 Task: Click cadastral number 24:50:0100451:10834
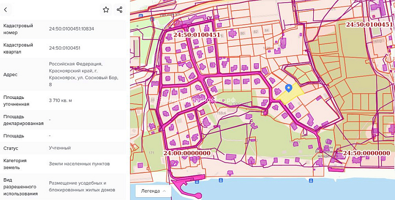[71, 29]
